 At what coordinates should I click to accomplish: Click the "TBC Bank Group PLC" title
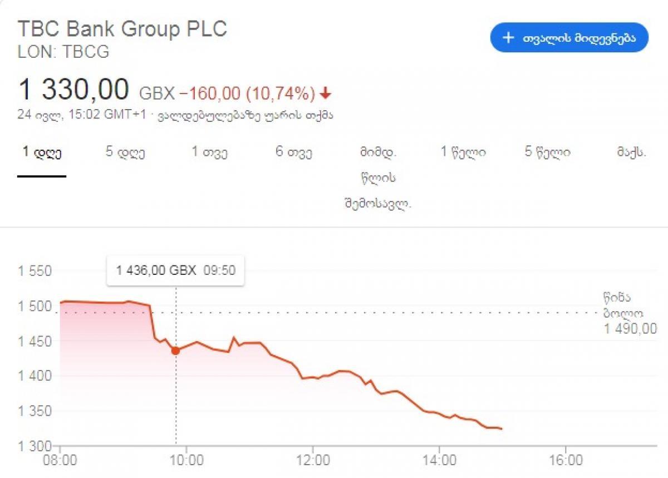(x=122, y=29)
